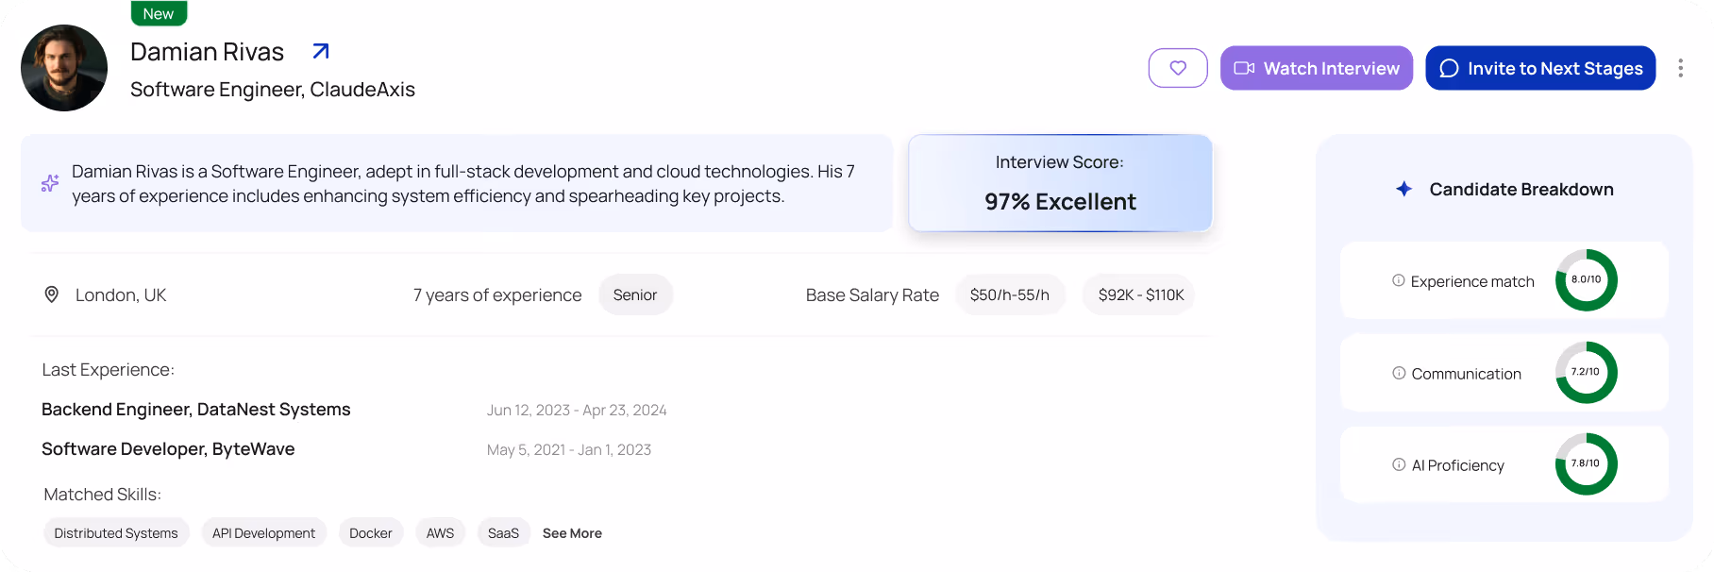Image resolution: width=1714 pixels, height=572 pixels.
Task: Click the Experience match score ring
Action: 1586,280
